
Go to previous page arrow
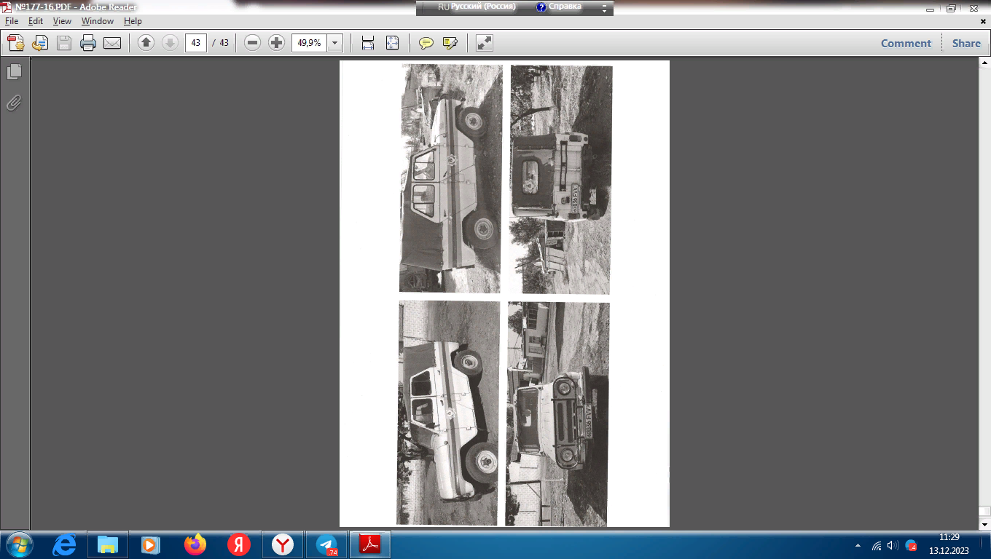click(146, 43)
